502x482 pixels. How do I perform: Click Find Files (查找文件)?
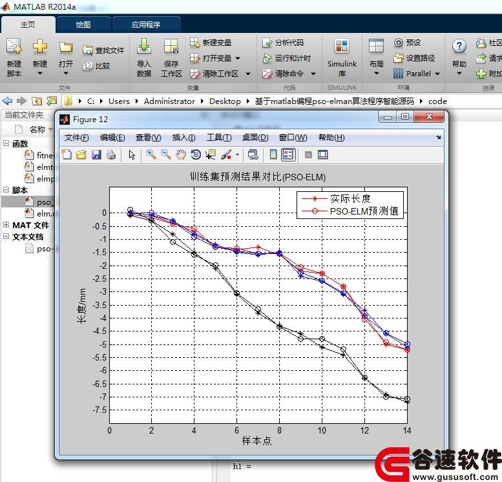[x=103, y=50]
